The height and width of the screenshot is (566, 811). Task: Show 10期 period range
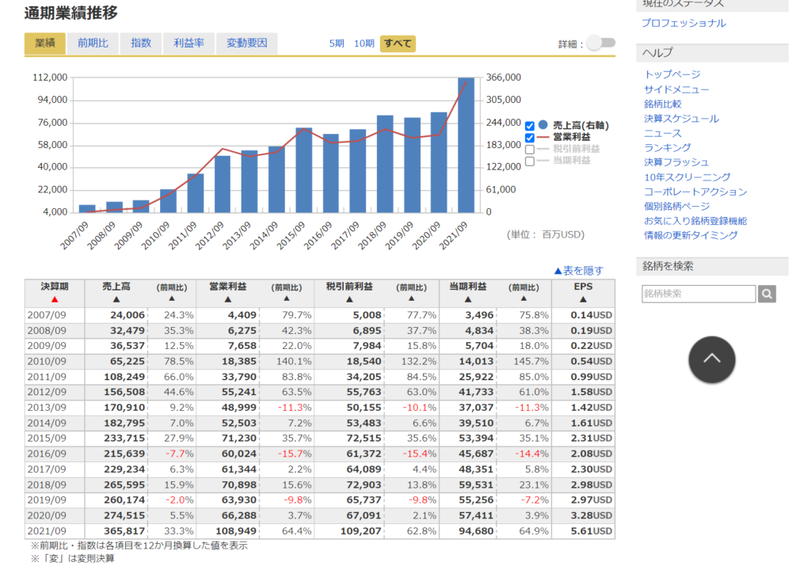[364, 44]
